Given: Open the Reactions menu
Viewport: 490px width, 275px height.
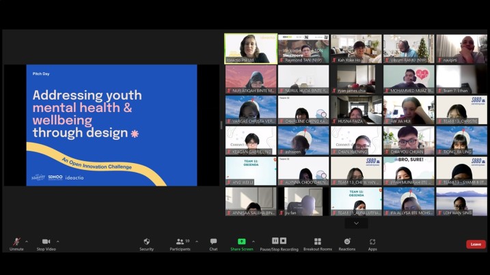Looking at the screenshot, I should tap(347, 242).
